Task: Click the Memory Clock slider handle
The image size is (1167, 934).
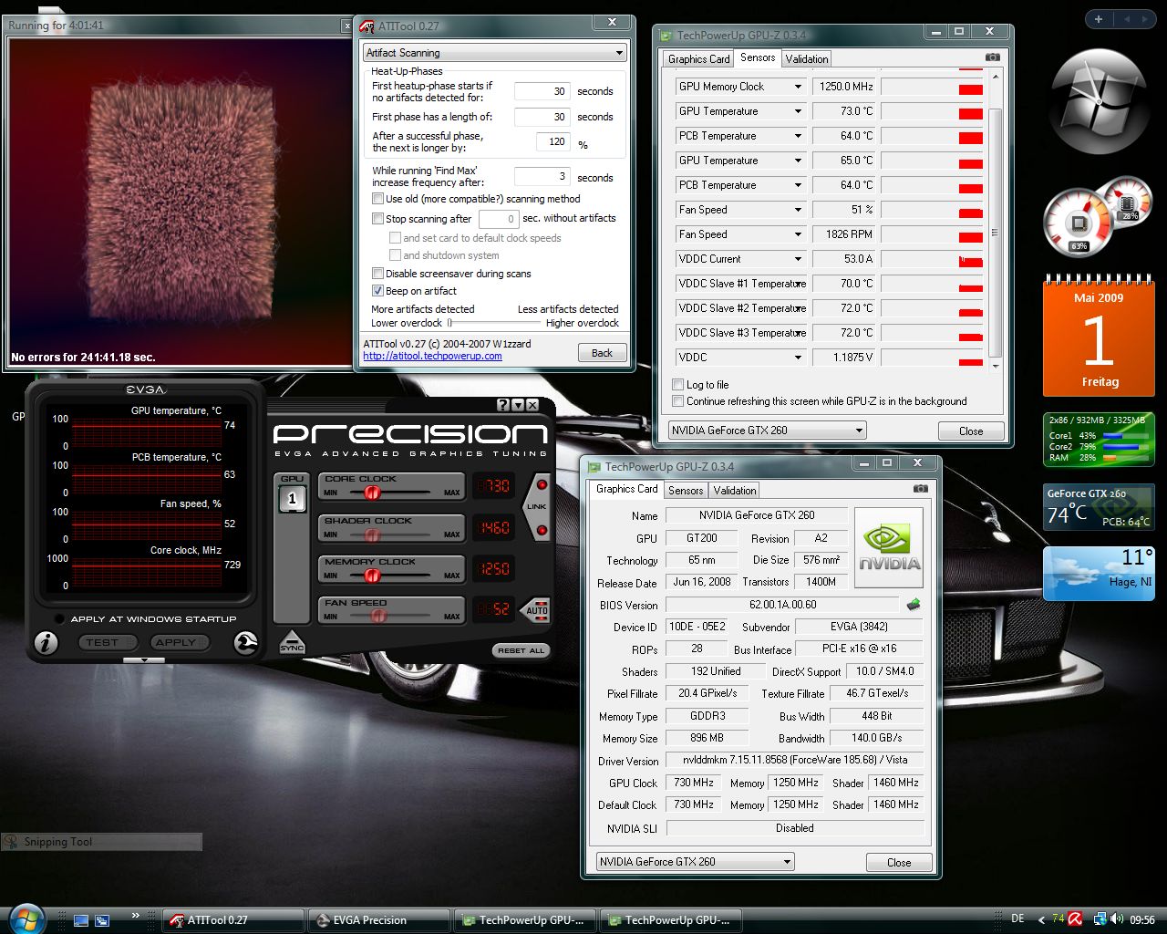Action: coord(371,576)
